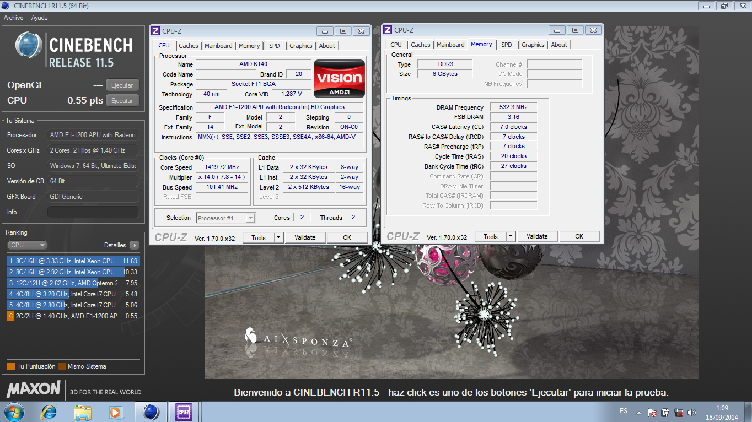This screenshot has height=422, width=752.
Task: Click the DRAM Frequency value 532.3 MHz
Action: coord(513,107)
